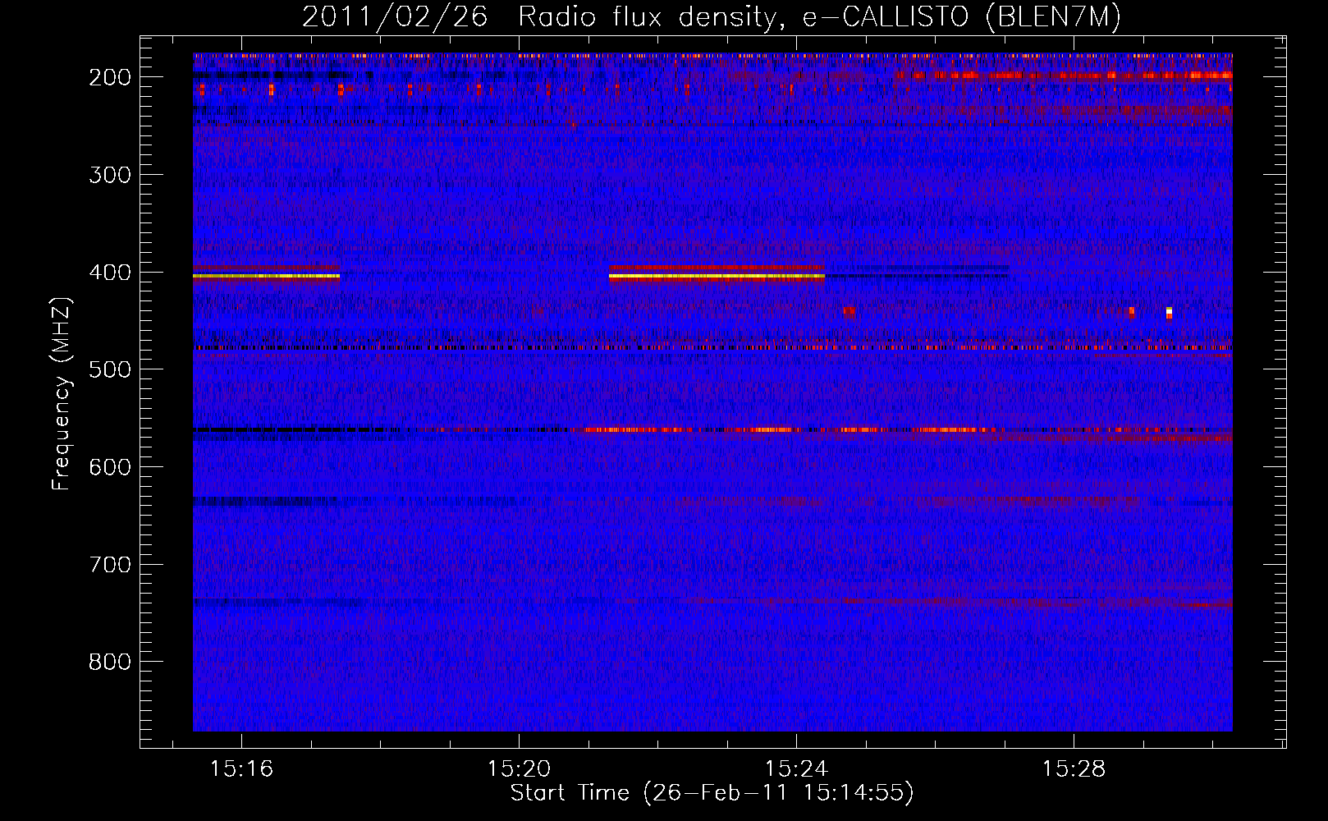The height and width of the screenshot is (821, 1328).
Task: Click the 300 frequency tick label
Action: (x=110, y=175)
